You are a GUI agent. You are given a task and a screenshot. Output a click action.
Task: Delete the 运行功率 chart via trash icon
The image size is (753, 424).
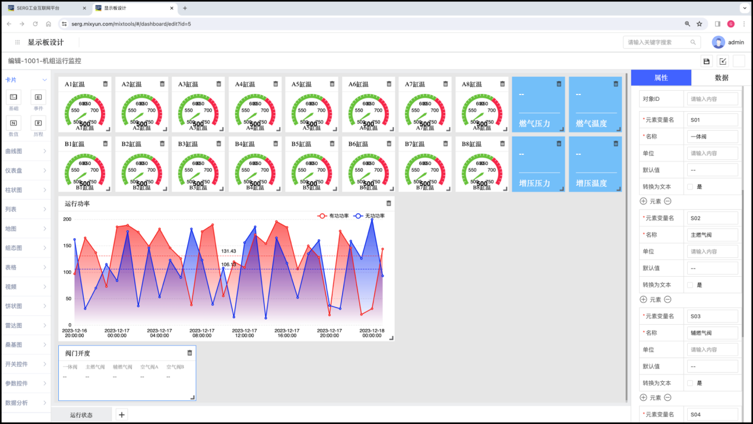(389, 203)
